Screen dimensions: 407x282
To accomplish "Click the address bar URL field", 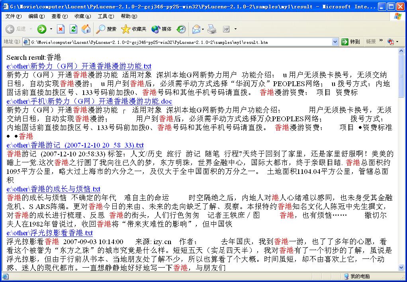I will [x=179, y=42].
